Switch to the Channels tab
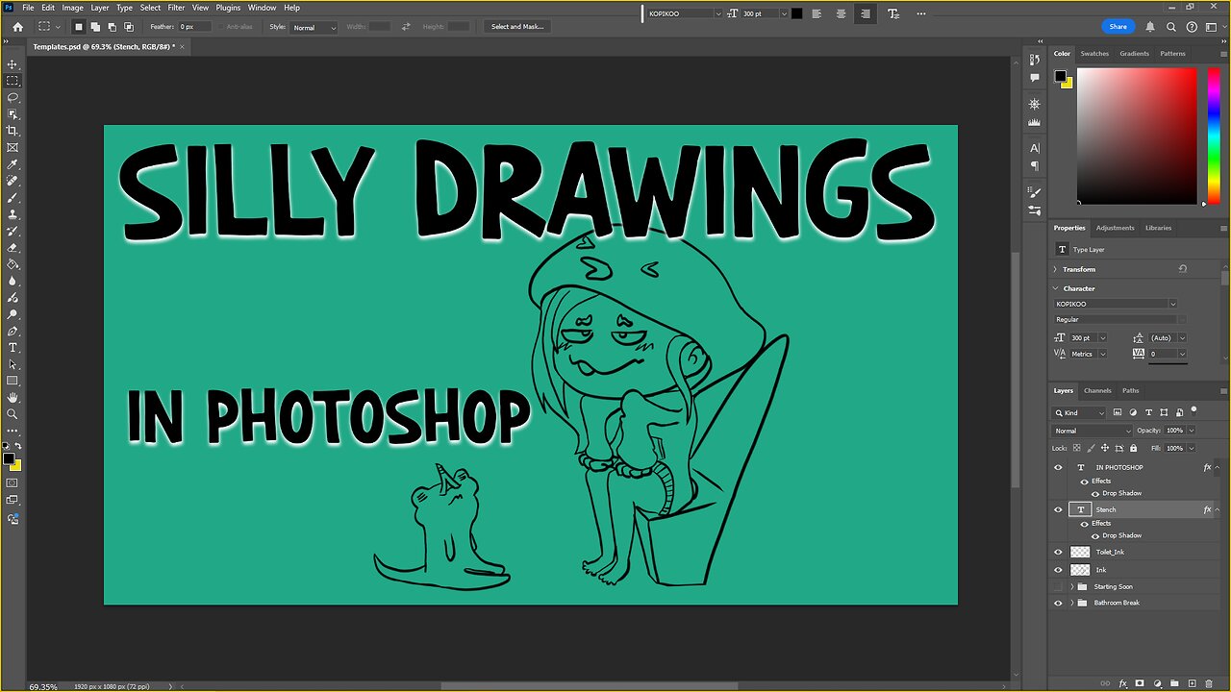This screenshot has width=1231, height=692. [1097, 390]
